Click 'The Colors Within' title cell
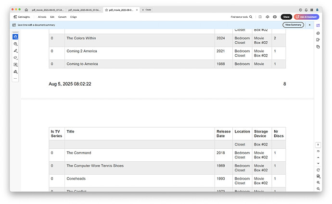 tap(140, 40)
